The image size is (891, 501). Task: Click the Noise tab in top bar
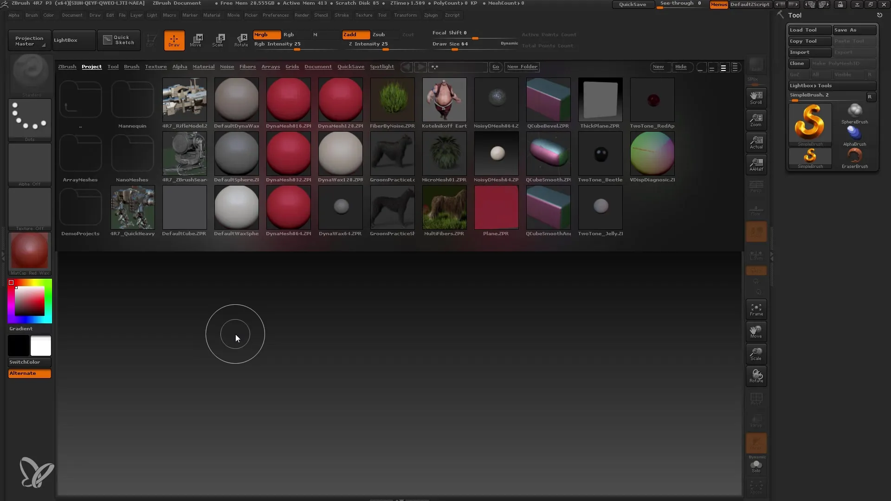point(226,66)
